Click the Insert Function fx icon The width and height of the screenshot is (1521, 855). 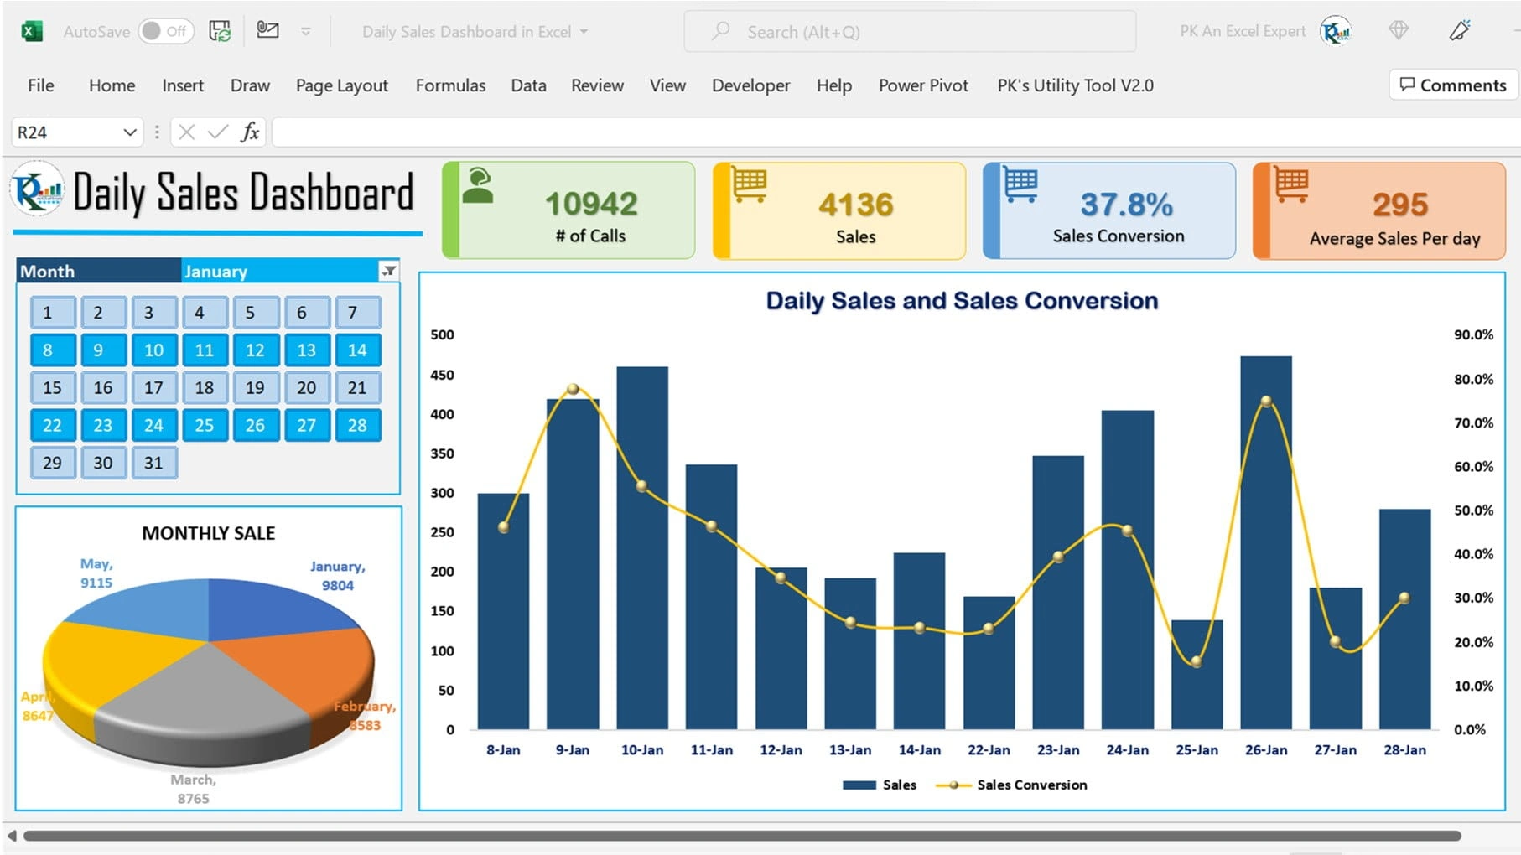coord(249,132)
